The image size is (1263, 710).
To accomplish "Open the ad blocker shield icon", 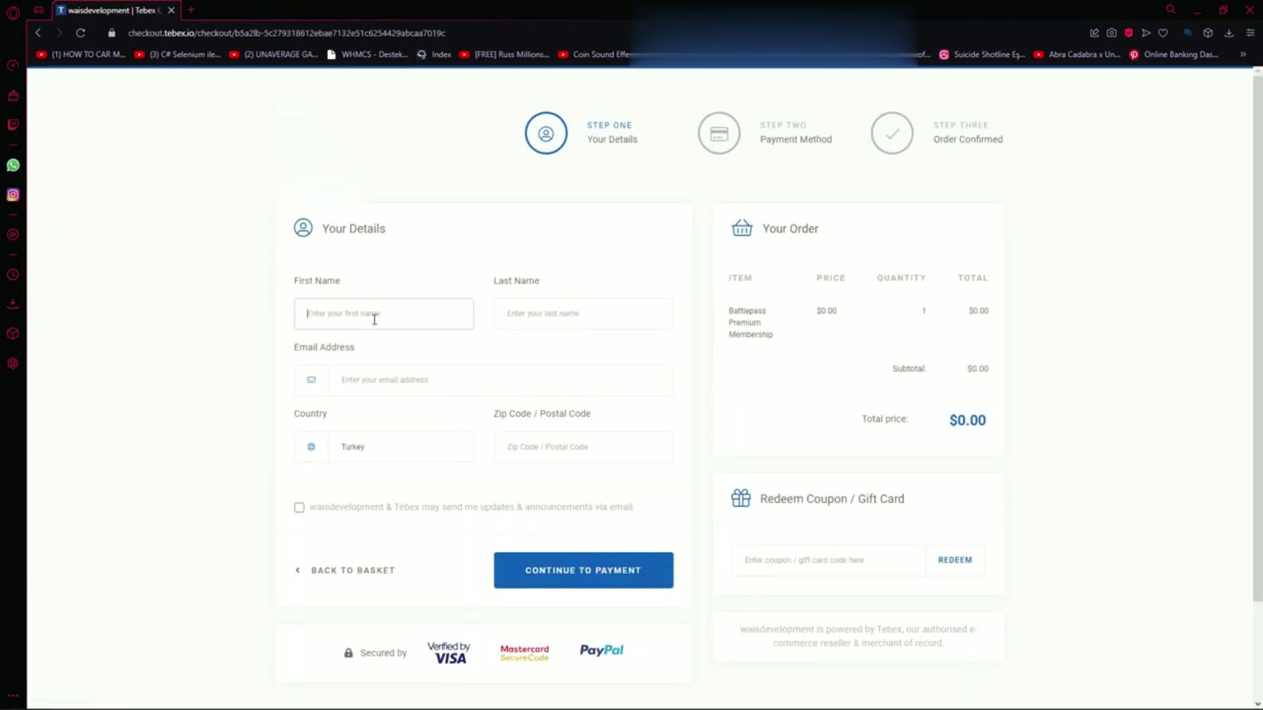I will [x=1129, y=33].
